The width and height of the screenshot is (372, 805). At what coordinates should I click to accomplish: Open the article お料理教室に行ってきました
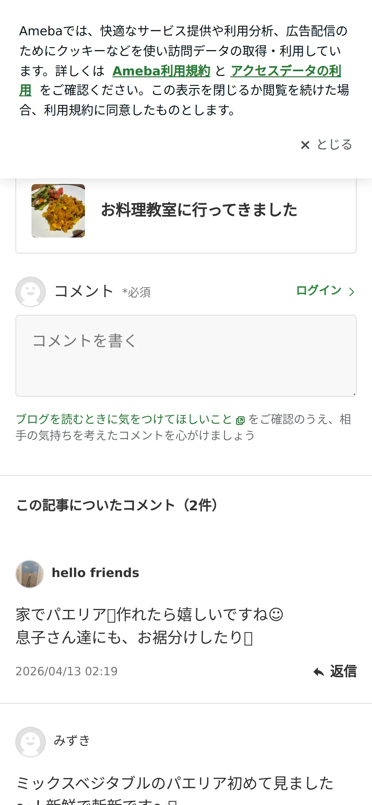(199, 210)
